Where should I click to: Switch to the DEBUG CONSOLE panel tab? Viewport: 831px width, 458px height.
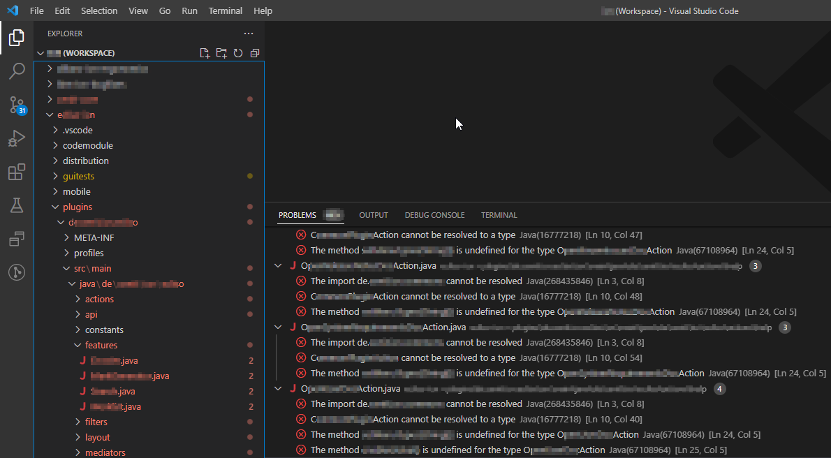click(434, 215)
